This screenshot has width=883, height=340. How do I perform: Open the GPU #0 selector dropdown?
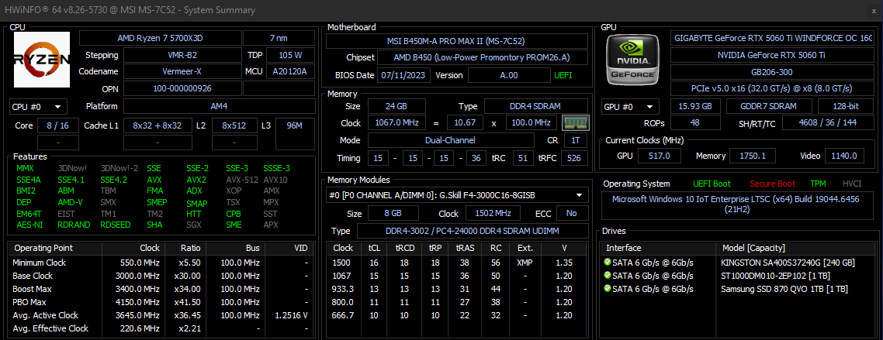[630, 107]
